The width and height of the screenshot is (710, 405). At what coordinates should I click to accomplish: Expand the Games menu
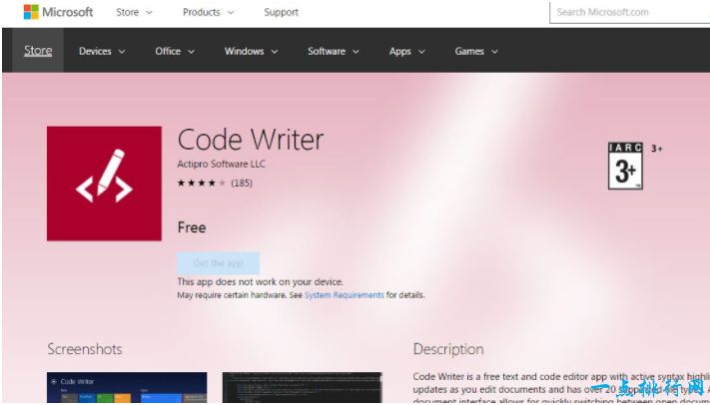(x=476, y=51)
